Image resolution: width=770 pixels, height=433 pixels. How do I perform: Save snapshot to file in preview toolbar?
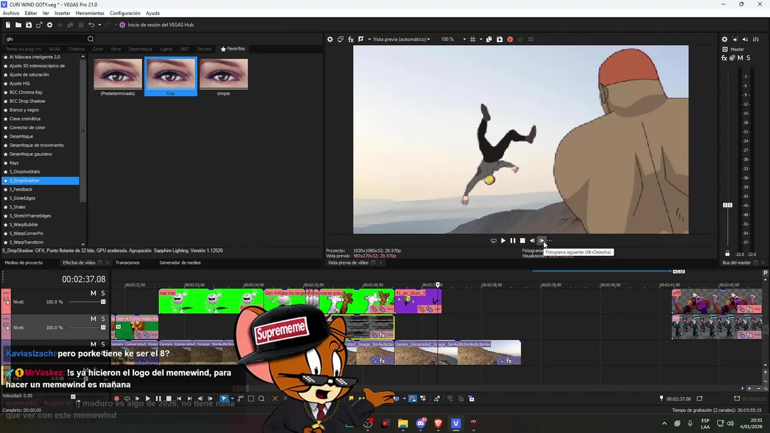click(499, 39)
